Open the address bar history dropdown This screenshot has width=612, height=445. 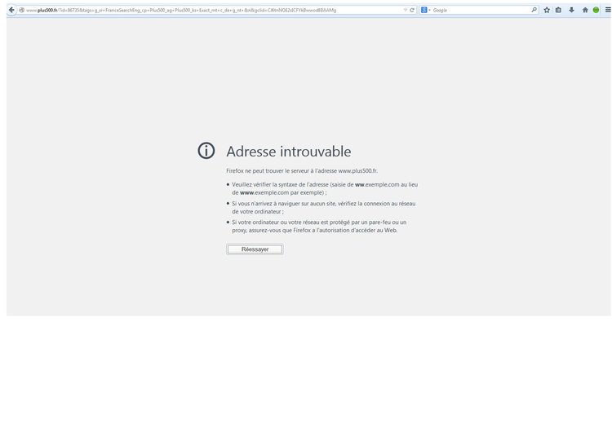[x=405, y=10]
